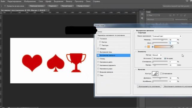
Task: Enable the Глянец (Satin) checkbox
Action: pyautogui.click(x=98, y=59)
